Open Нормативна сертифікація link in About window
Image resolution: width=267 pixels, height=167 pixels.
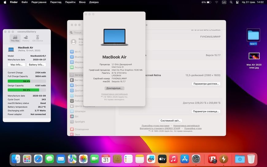(114, 94)
